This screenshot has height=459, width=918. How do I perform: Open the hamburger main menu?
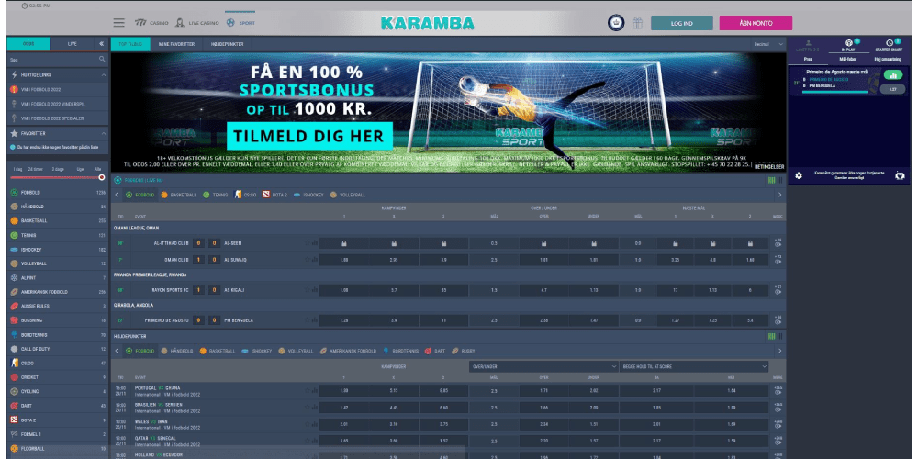119,22
